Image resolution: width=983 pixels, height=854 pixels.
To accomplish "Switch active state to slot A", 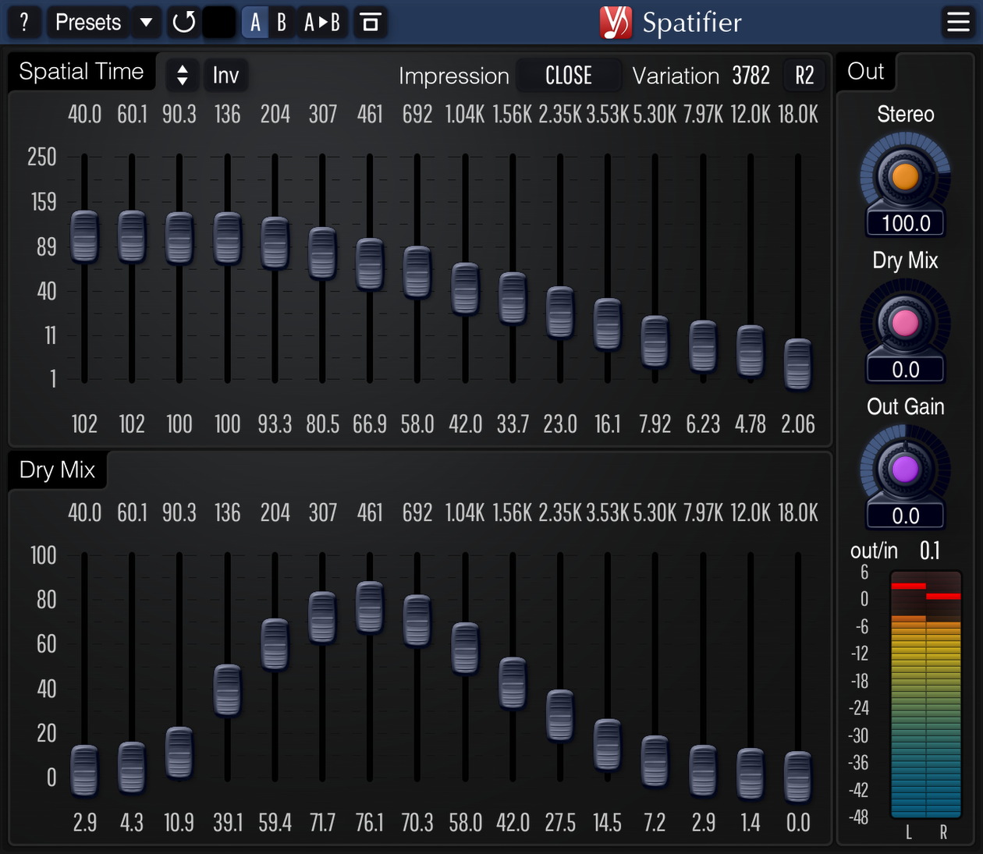I will 254,22.
